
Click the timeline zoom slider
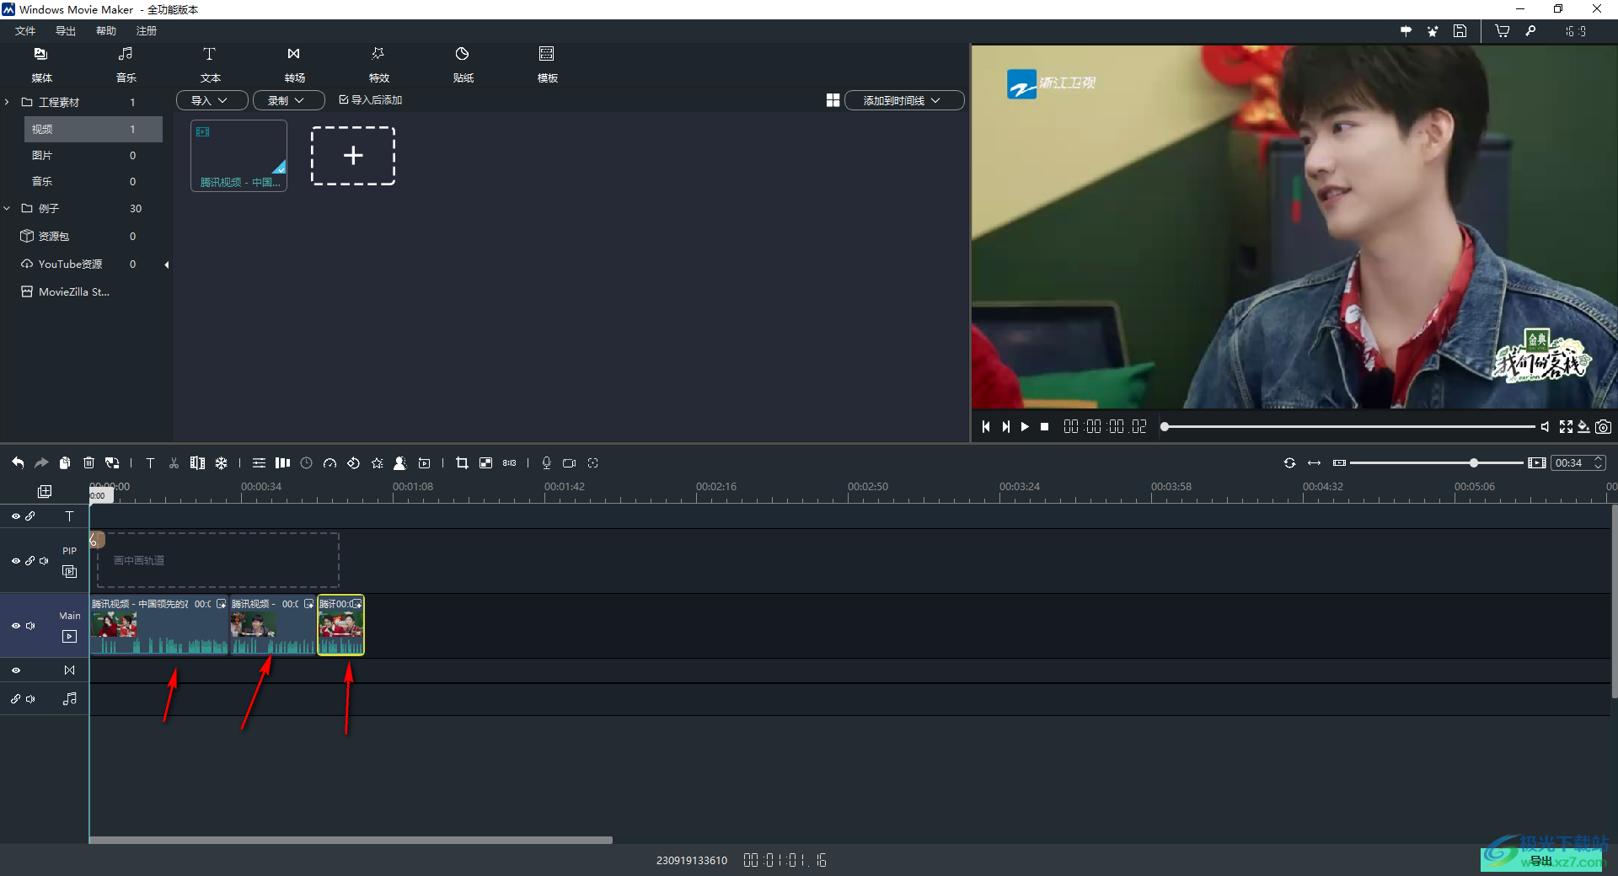(1438, 462)
